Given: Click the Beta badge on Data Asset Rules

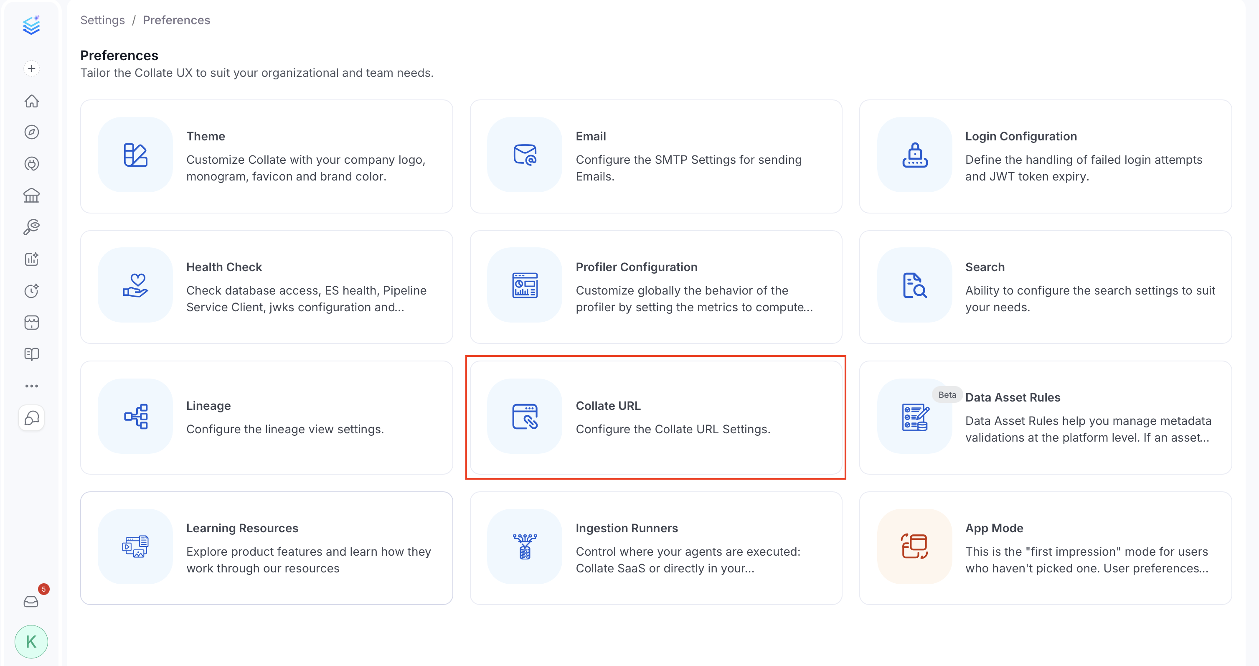Looking at the screenshot, I should click(947, 394).
